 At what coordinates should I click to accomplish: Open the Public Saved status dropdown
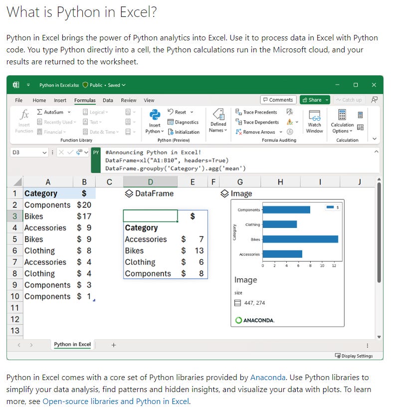[124, 85]
